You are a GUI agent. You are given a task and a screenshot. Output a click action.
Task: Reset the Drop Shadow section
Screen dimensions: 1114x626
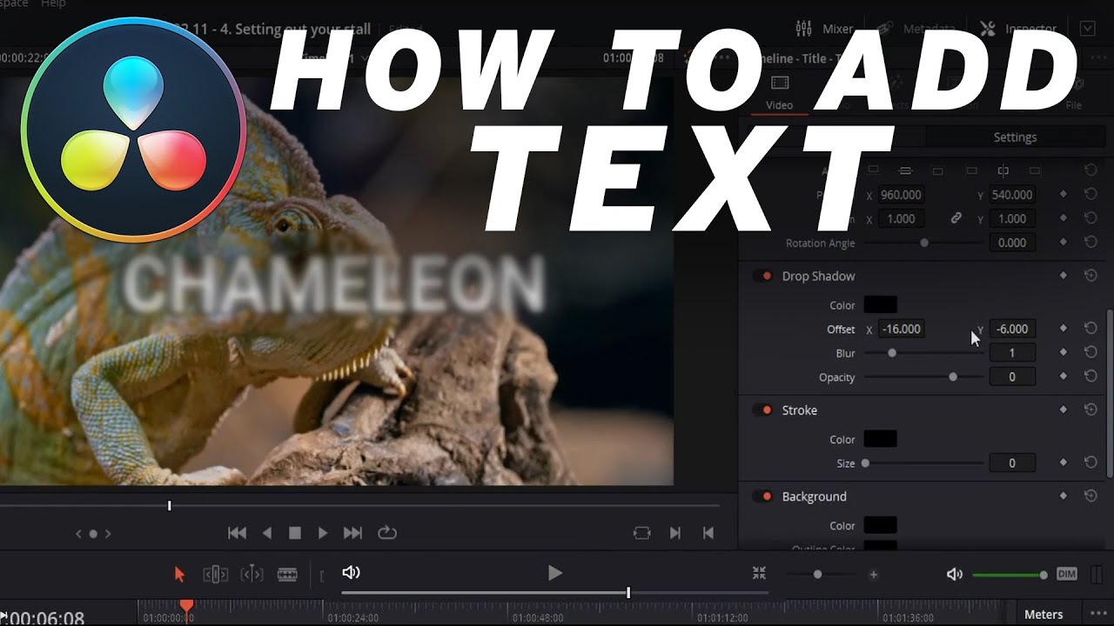(1091, 276)
